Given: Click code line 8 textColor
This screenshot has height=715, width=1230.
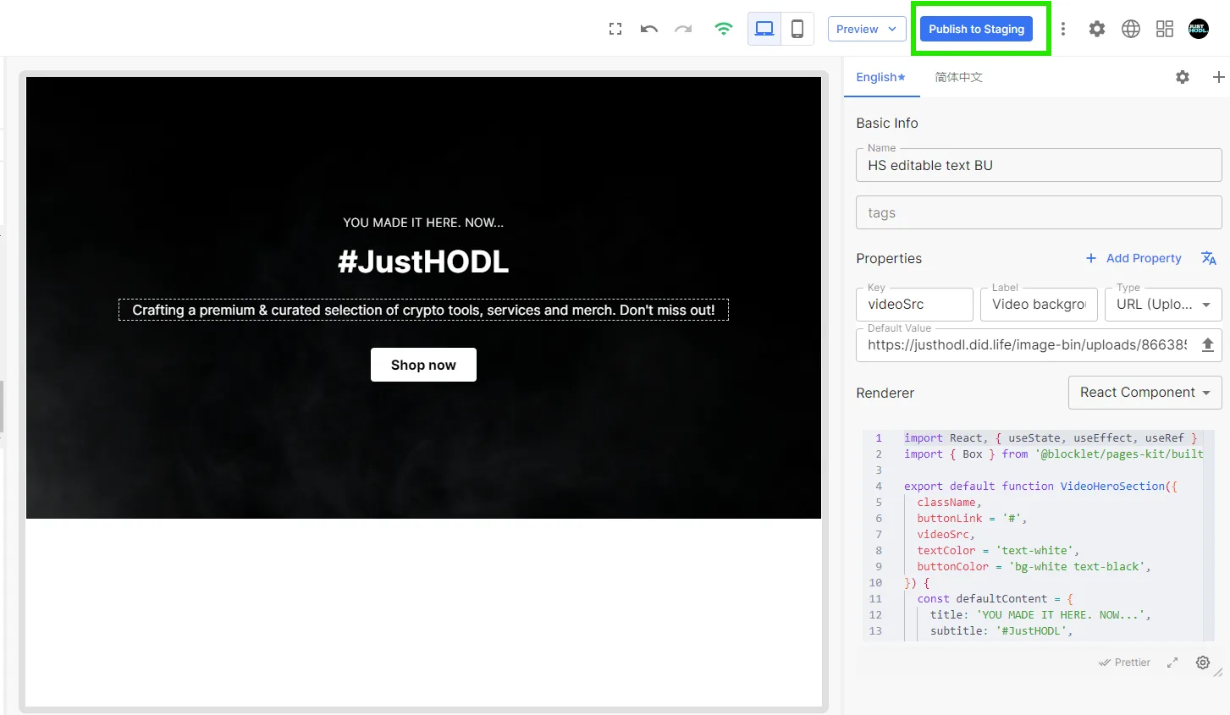Looking at the screenshot, I should (x=998, y=550).
